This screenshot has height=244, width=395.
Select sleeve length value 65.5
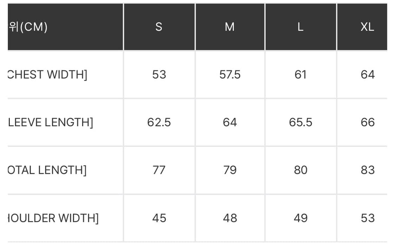tap(301, 122)
